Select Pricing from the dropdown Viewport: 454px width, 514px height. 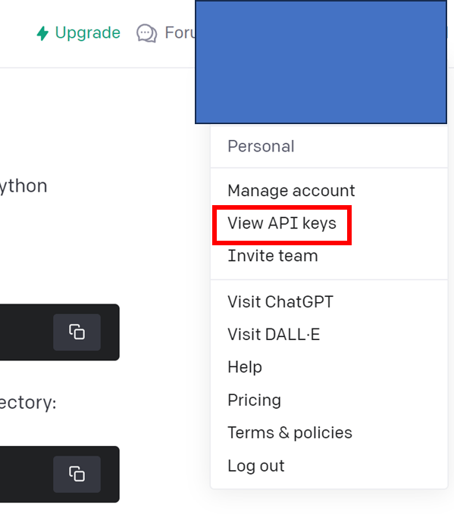[x=255, y=400]
